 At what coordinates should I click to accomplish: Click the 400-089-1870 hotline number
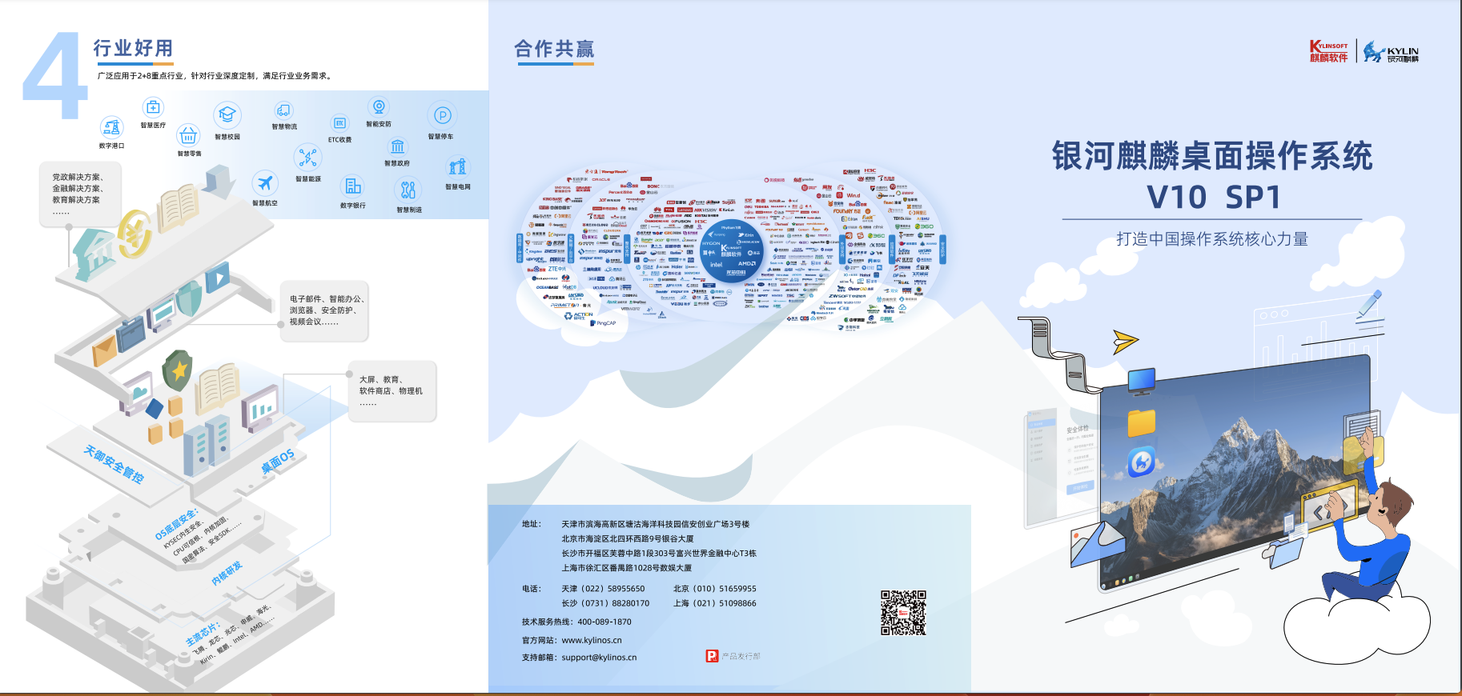click(604, 622)
